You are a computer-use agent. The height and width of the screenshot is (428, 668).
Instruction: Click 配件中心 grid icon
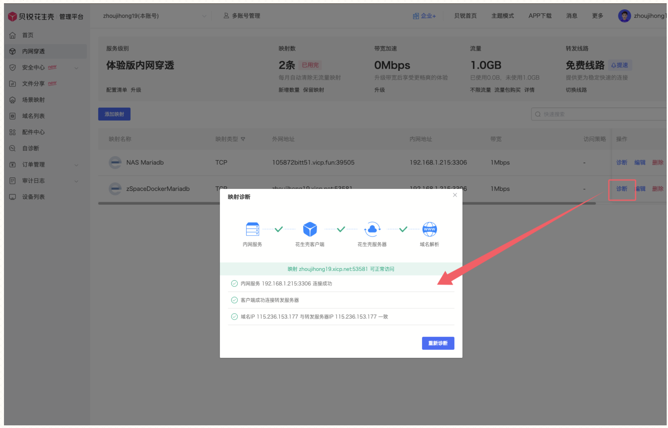pyautogui.click(x=13, y=132)
